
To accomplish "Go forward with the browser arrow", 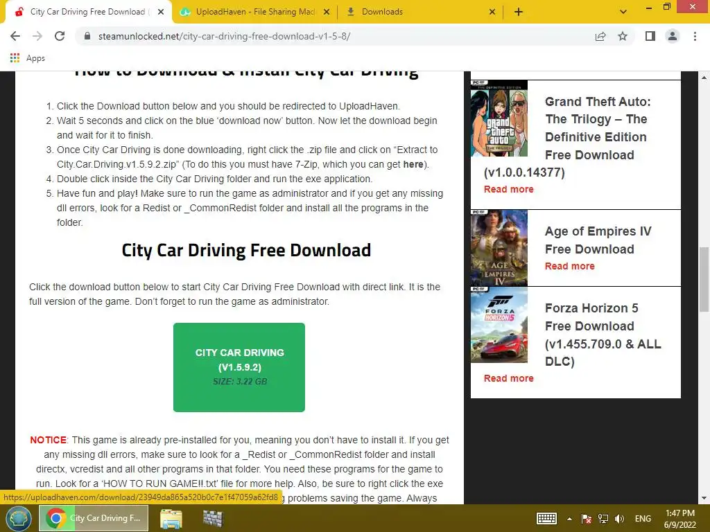I will [37, 36].
